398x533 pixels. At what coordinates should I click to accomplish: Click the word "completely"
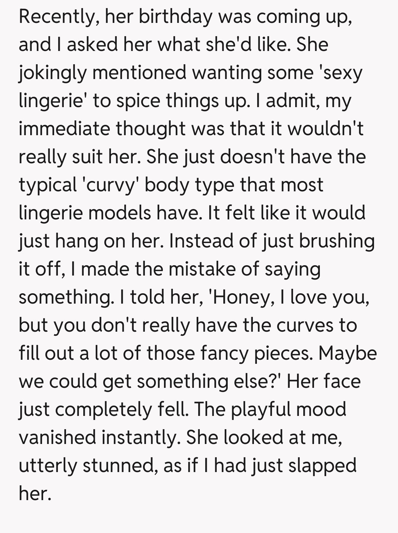coord(103,409)
